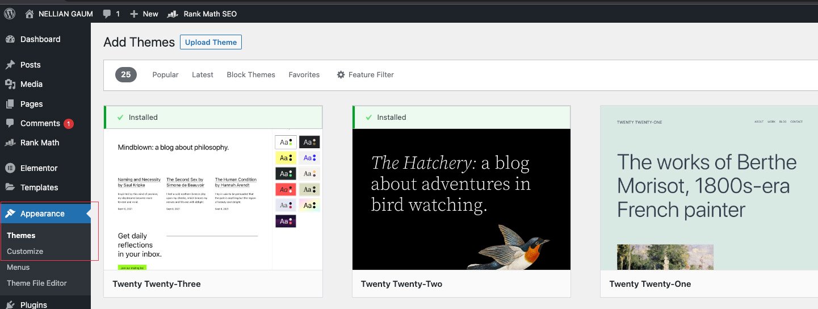Click the Appearance paintbrush icon

pyautogui.click(x=10, y=214)
